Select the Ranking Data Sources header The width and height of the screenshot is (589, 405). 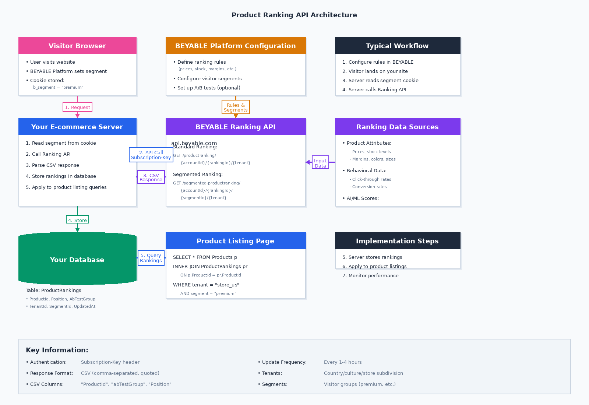point(398,127)
